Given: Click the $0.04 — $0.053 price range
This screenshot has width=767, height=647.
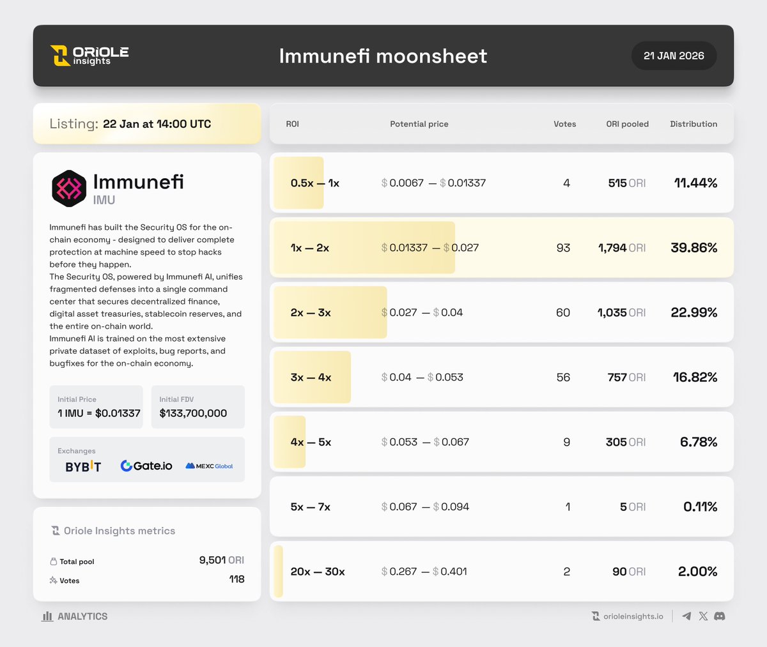Looking at the screenshot, I should pos(422,377).
